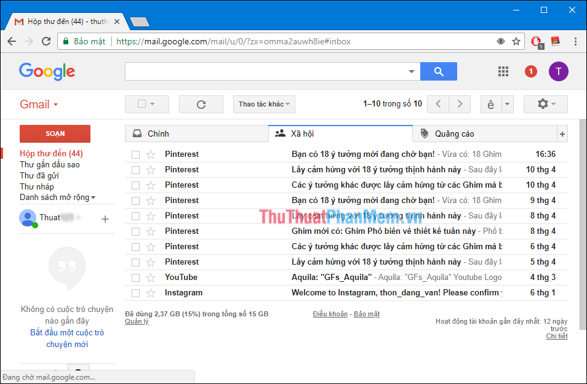
Task: Select all emails with the top checkbox
Action: 142,103
